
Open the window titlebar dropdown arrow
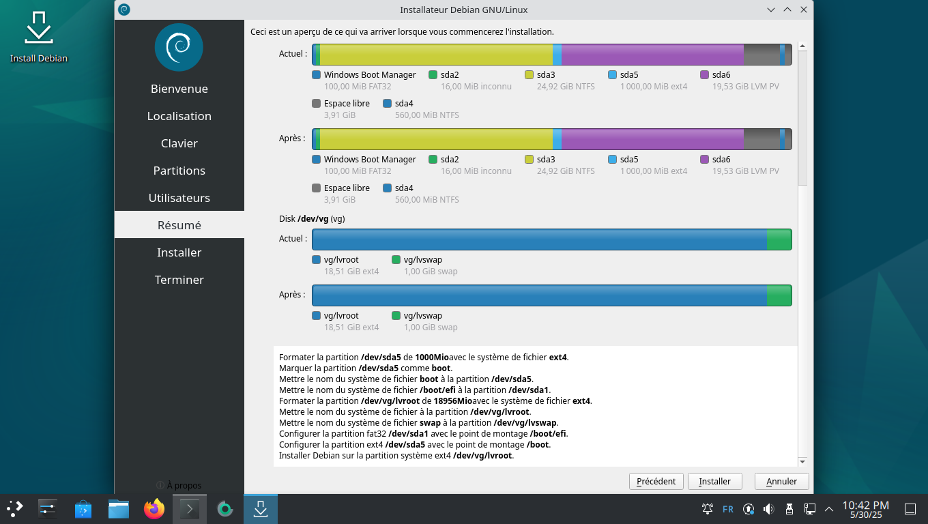771,10
